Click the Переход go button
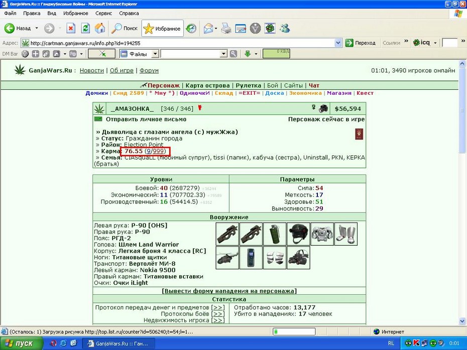 pos(361,43)
